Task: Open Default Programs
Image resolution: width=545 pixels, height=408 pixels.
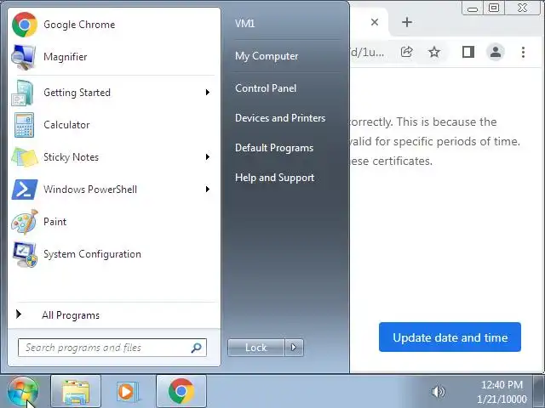Action: click(x=274, y=148)
